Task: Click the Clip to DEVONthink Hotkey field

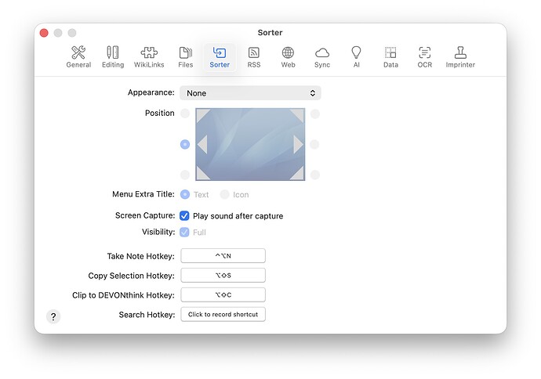Action: pos(223,294)
